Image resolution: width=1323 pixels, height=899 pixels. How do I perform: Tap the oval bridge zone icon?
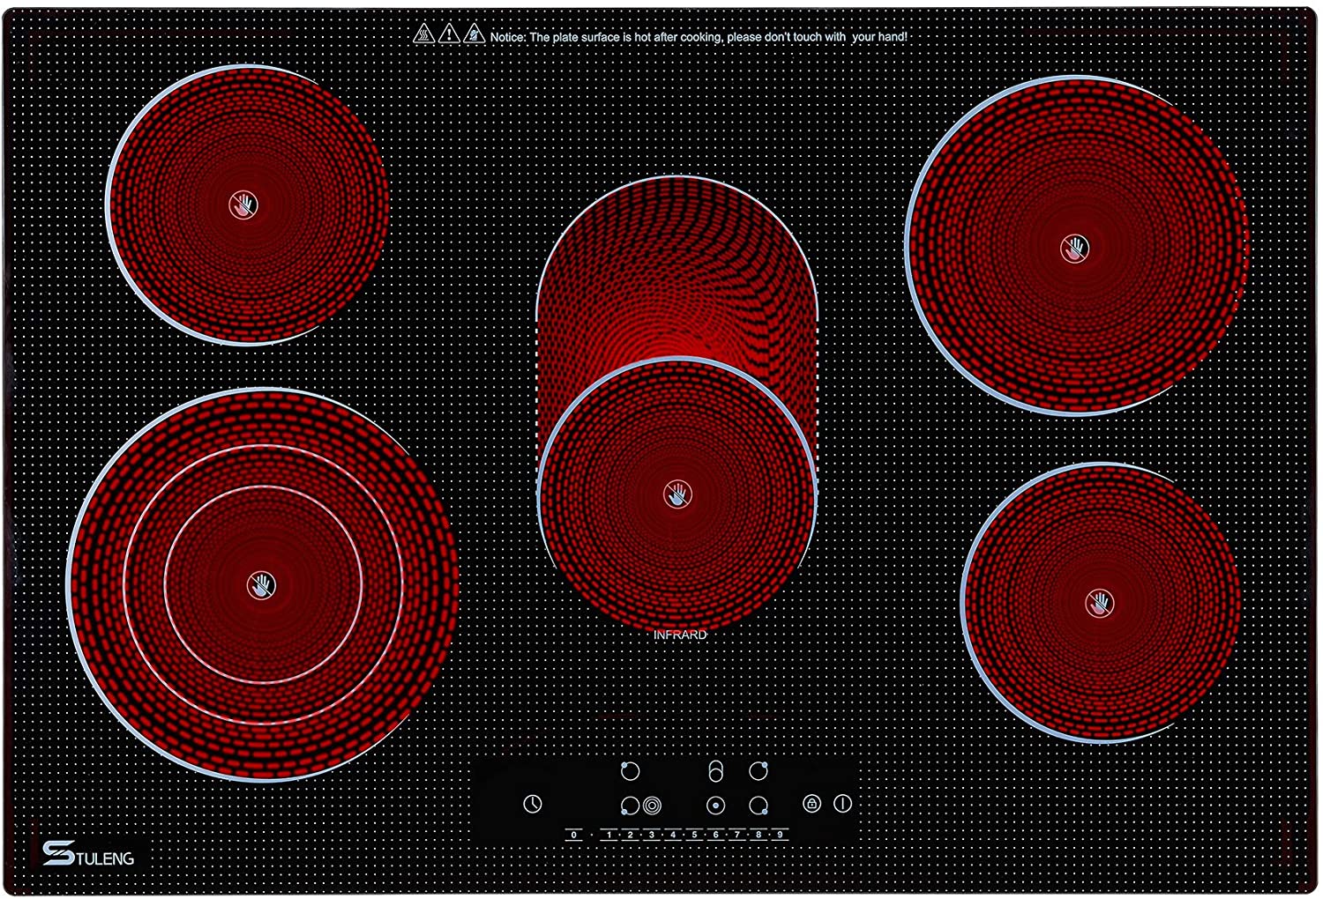tap(715, 771)
